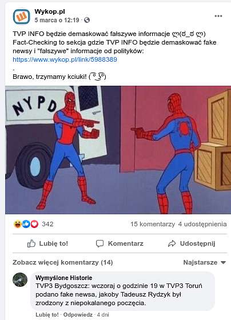Open the Spider-Man pointing meme image

(118, 150)
